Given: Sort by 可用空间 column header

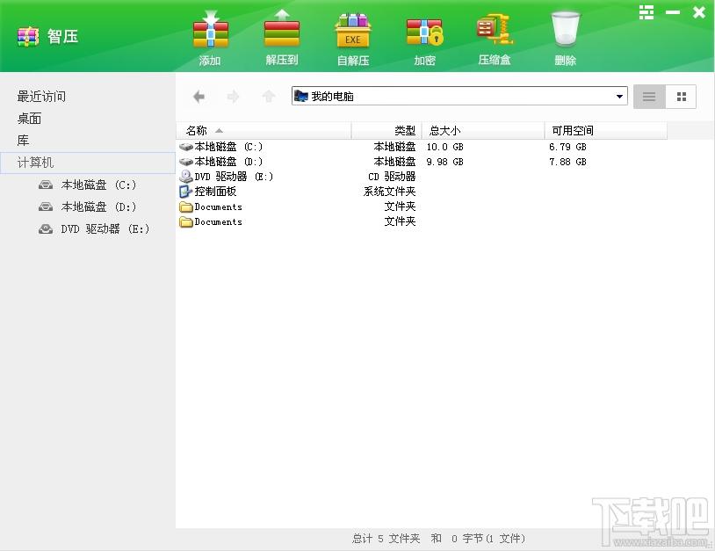Looking at the screenshot, I should pyautogui.click(x=606, y=131).
